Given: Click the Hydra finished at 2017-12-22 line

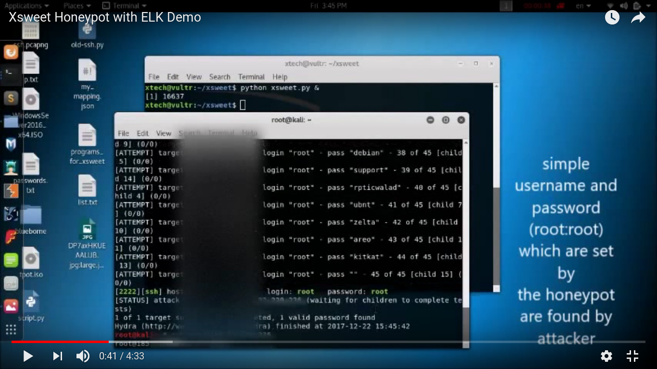Looking at the screenshot, I should pos(262,326).
